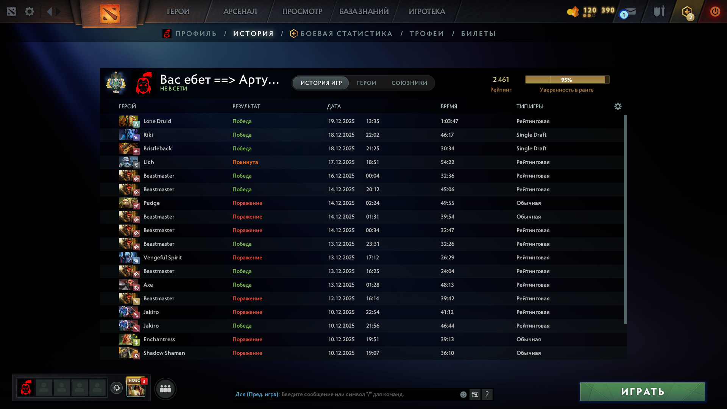This screenshot has height=409, width=727.
Task: Click the ТИП ИГРЫ column header
Action: [x=530, y=106]
